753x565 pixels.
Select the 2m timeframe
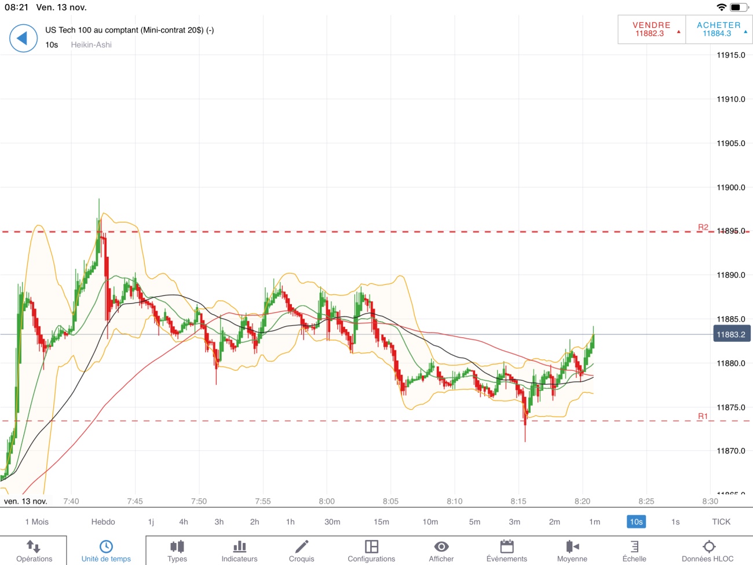(x=554, y=522)
